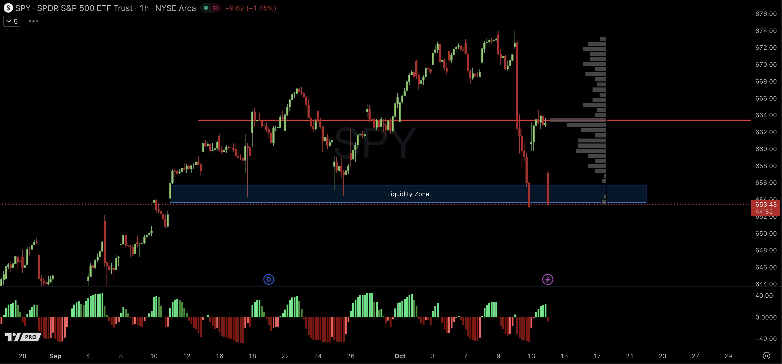Click the 662.00 price scale label

(766, 132)
